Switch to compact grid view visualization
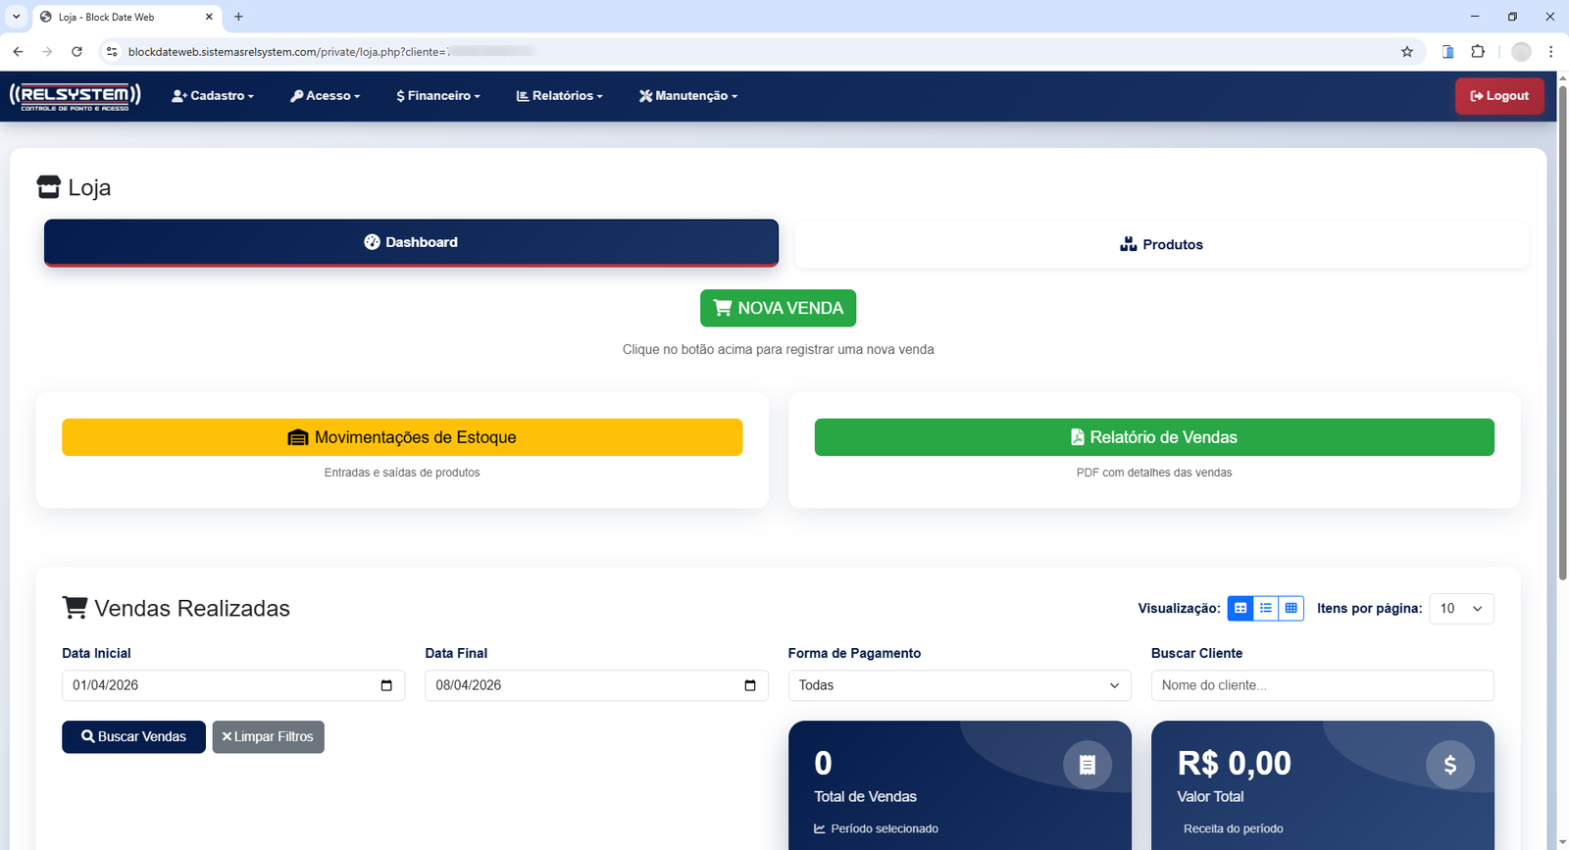 pyautogui.click(x=1291, y=609)
